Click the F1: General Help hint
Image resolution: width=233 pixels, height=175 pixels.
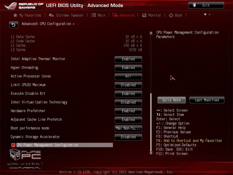coord(171,128)
